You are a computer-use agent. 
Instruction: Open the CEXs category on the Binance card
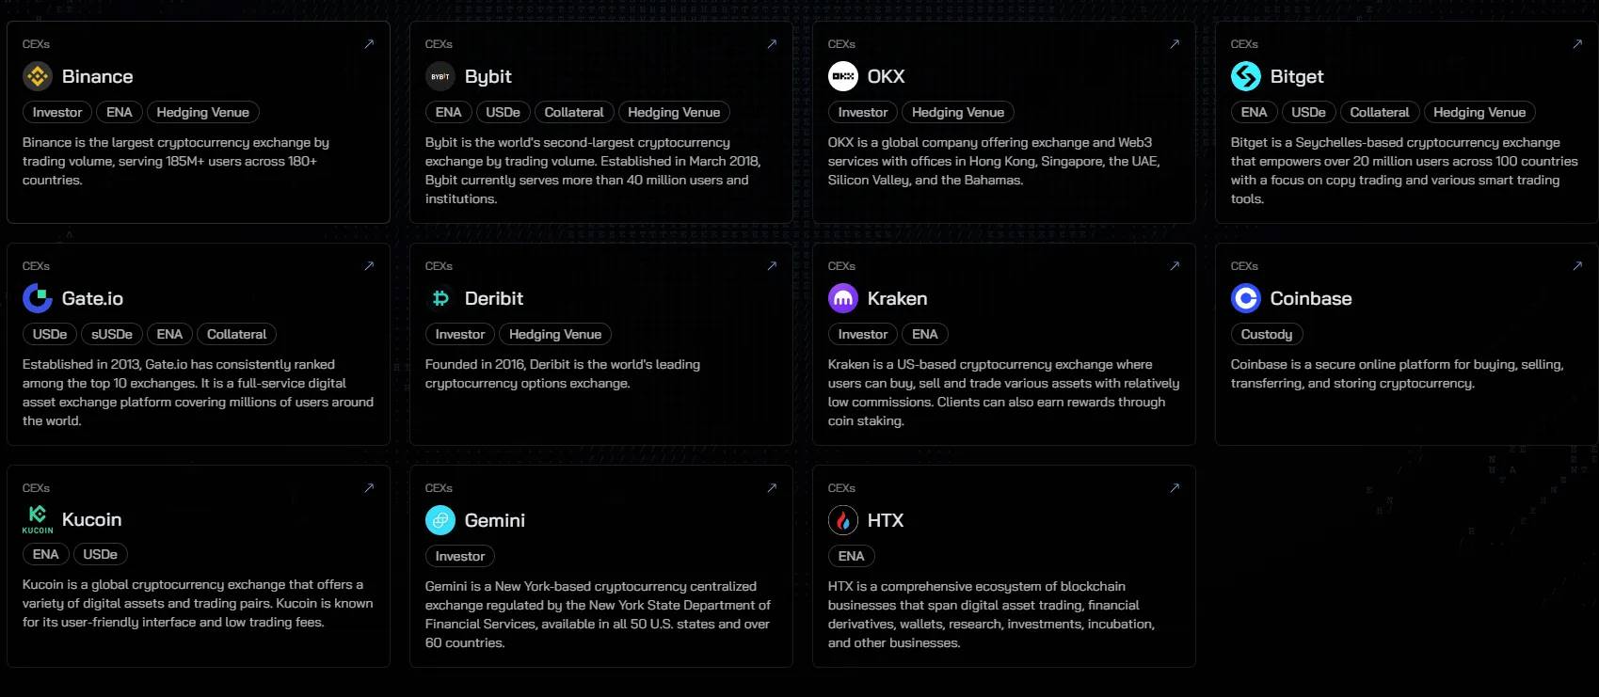coord(35,43)
